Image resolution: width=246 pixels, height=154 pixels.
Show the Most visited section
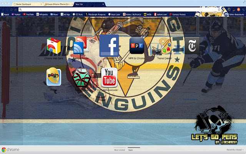click(120, 150)
